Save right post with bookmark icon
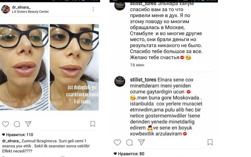Viewport: 251px width, 157px height. coord(210,142)
